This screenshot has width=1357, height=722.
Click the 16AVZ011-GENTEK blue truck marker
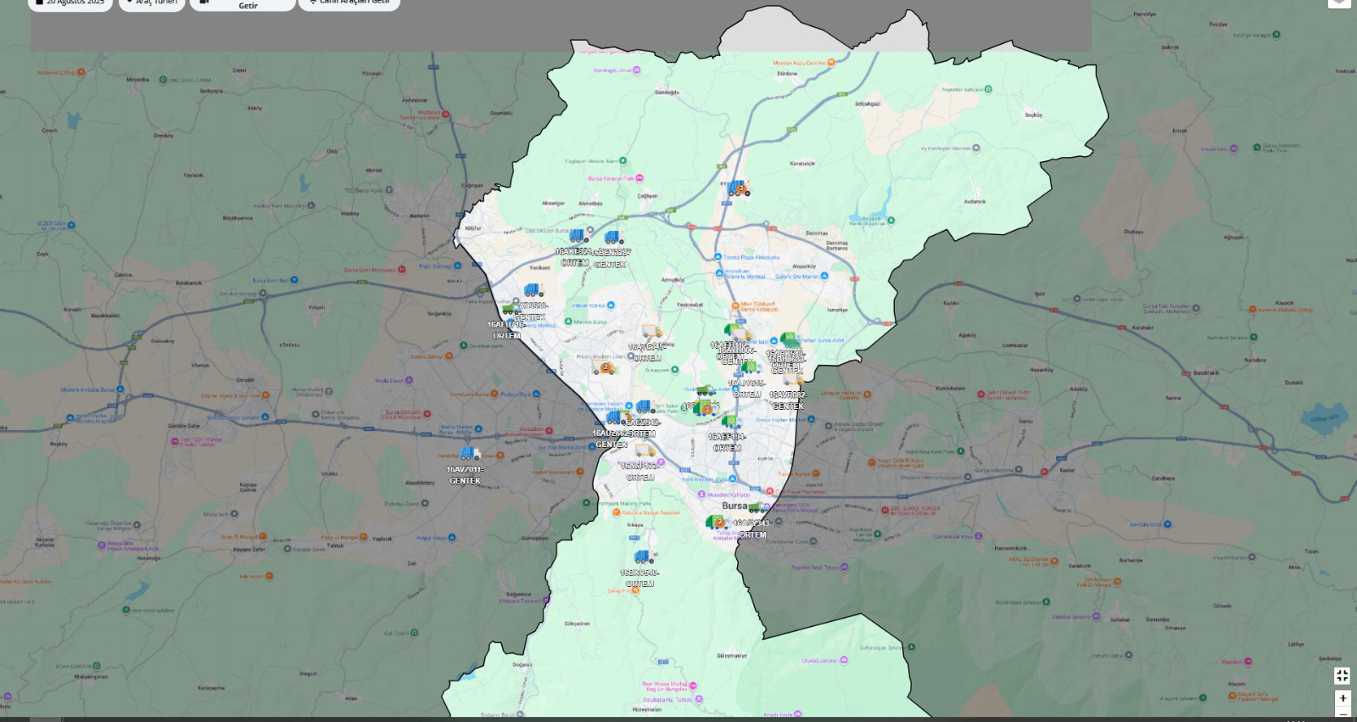(x=469, y=454)
